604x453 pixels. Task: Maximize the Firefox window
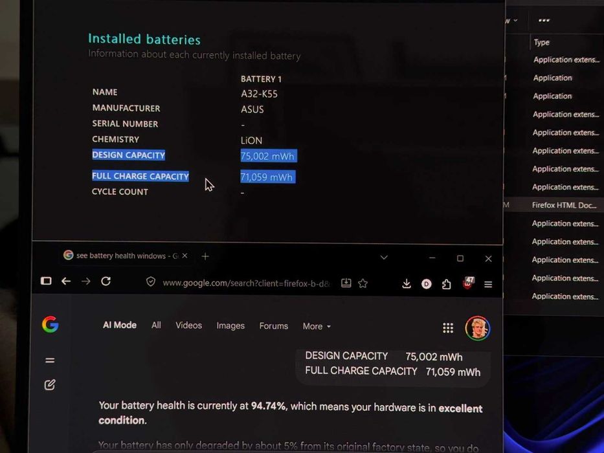point(460,258)
